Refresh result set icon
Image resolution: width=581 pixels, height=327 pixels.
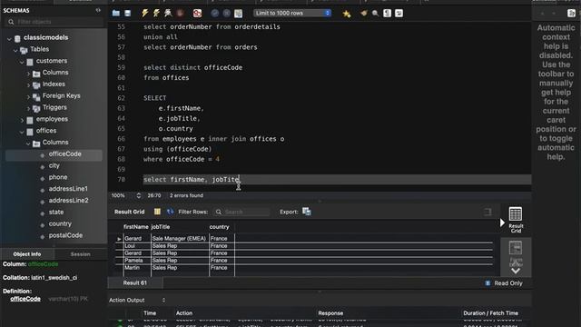click(170, 212)
